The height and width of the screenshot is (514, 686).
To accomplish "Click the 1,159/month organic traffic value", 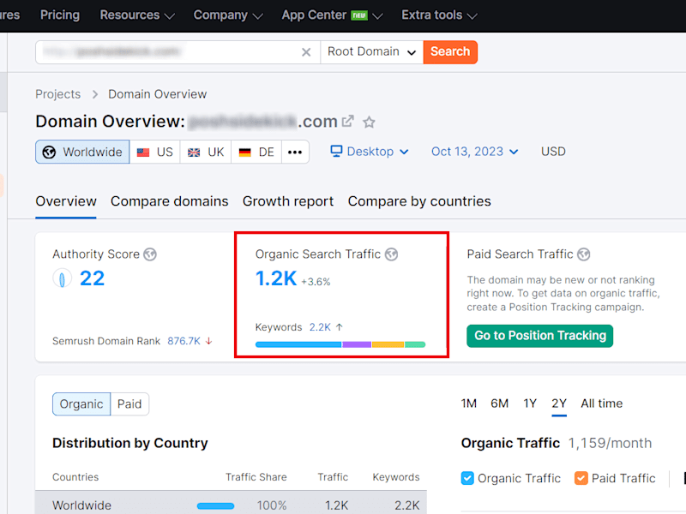I will 610,443.
